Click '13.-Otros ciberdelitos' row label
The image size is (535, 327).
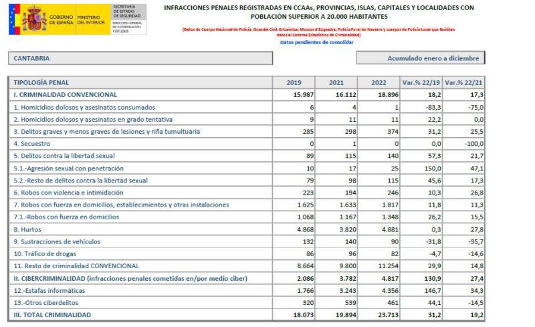[45, 303]
